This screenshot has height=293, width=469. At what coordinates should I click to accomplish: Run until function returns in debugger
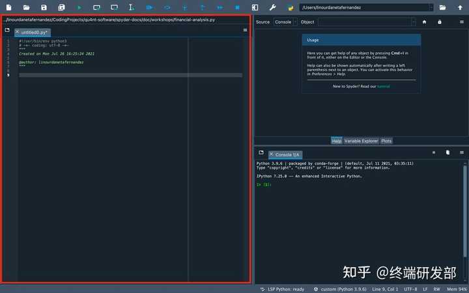pyautogui.click(x=203, y=7)
